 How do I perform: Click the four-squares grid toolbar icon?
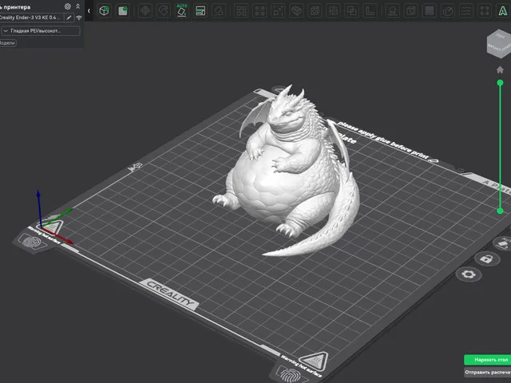[x=241, y=10]
